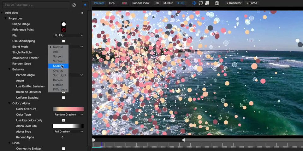
Task: Toggle the Connect to Emitter checkbox
Action: (x=63, y=148)
